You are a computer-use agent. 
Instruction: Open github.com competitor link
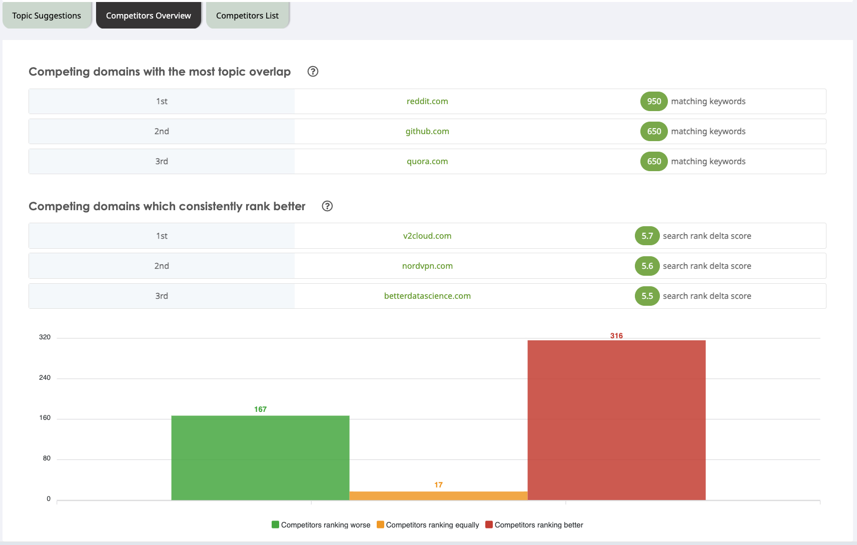427,131
